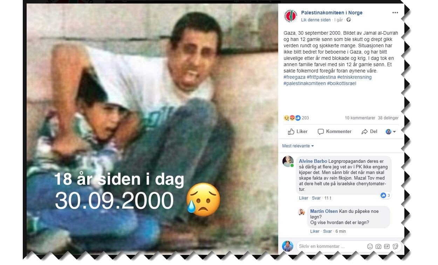Click the Kommenter speech bubble button
Screen dimensions: 438x265
(334, 132)
